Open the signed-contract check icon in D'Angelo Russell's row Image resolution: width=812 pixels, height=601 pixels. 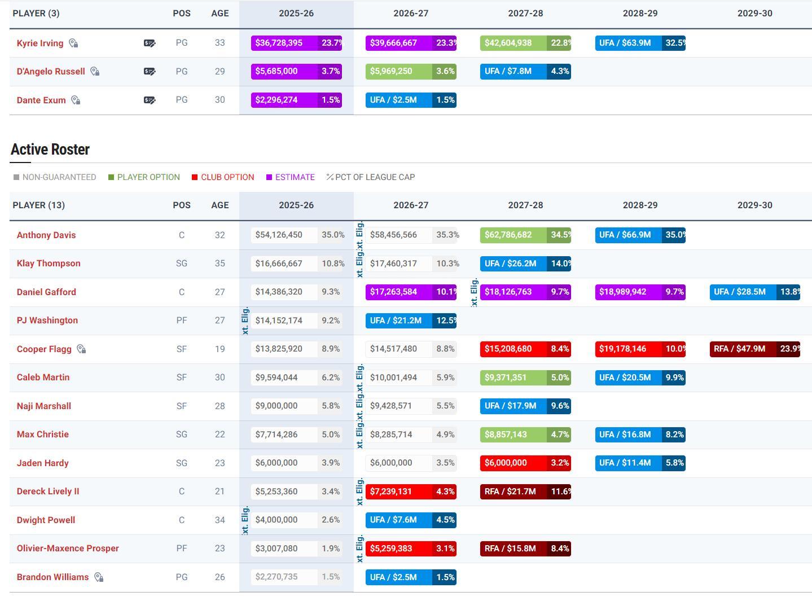[150, 72]
